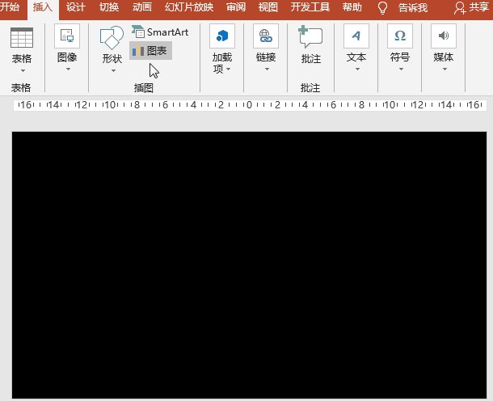Click the 形状 shapes icon
Screen dimensions: 493x401
click(x=112, y=38)
